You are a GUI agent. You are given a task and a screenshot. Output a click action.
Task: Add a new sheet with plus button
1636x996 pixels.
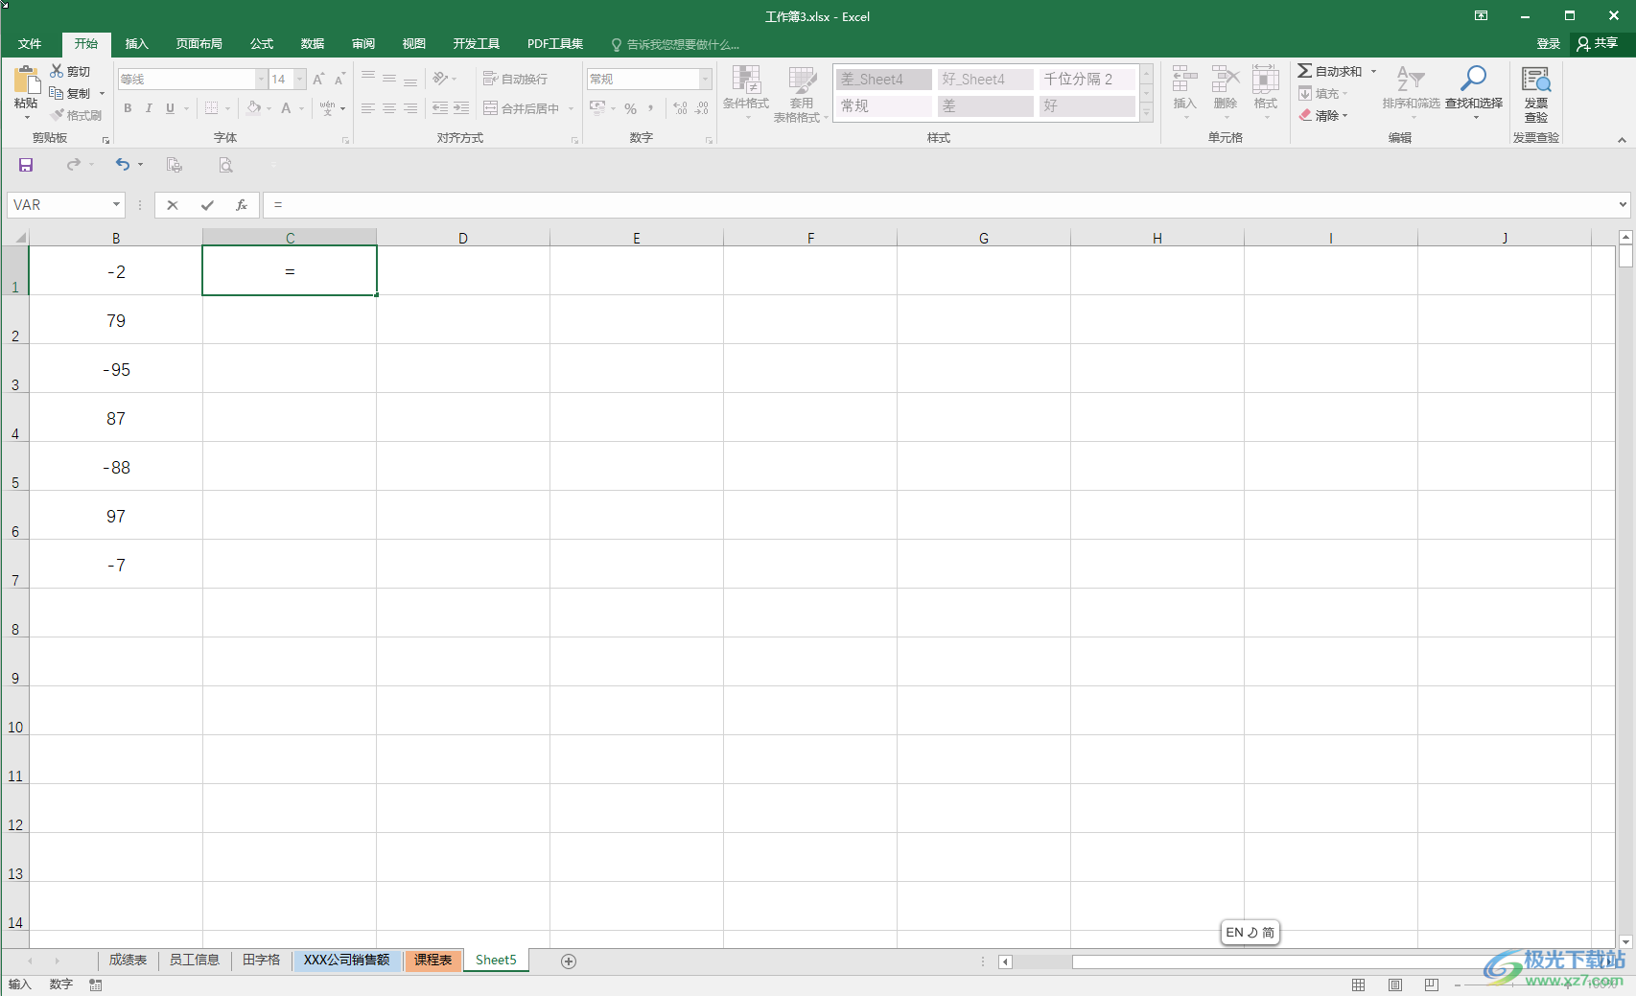[x=569, y=961]
